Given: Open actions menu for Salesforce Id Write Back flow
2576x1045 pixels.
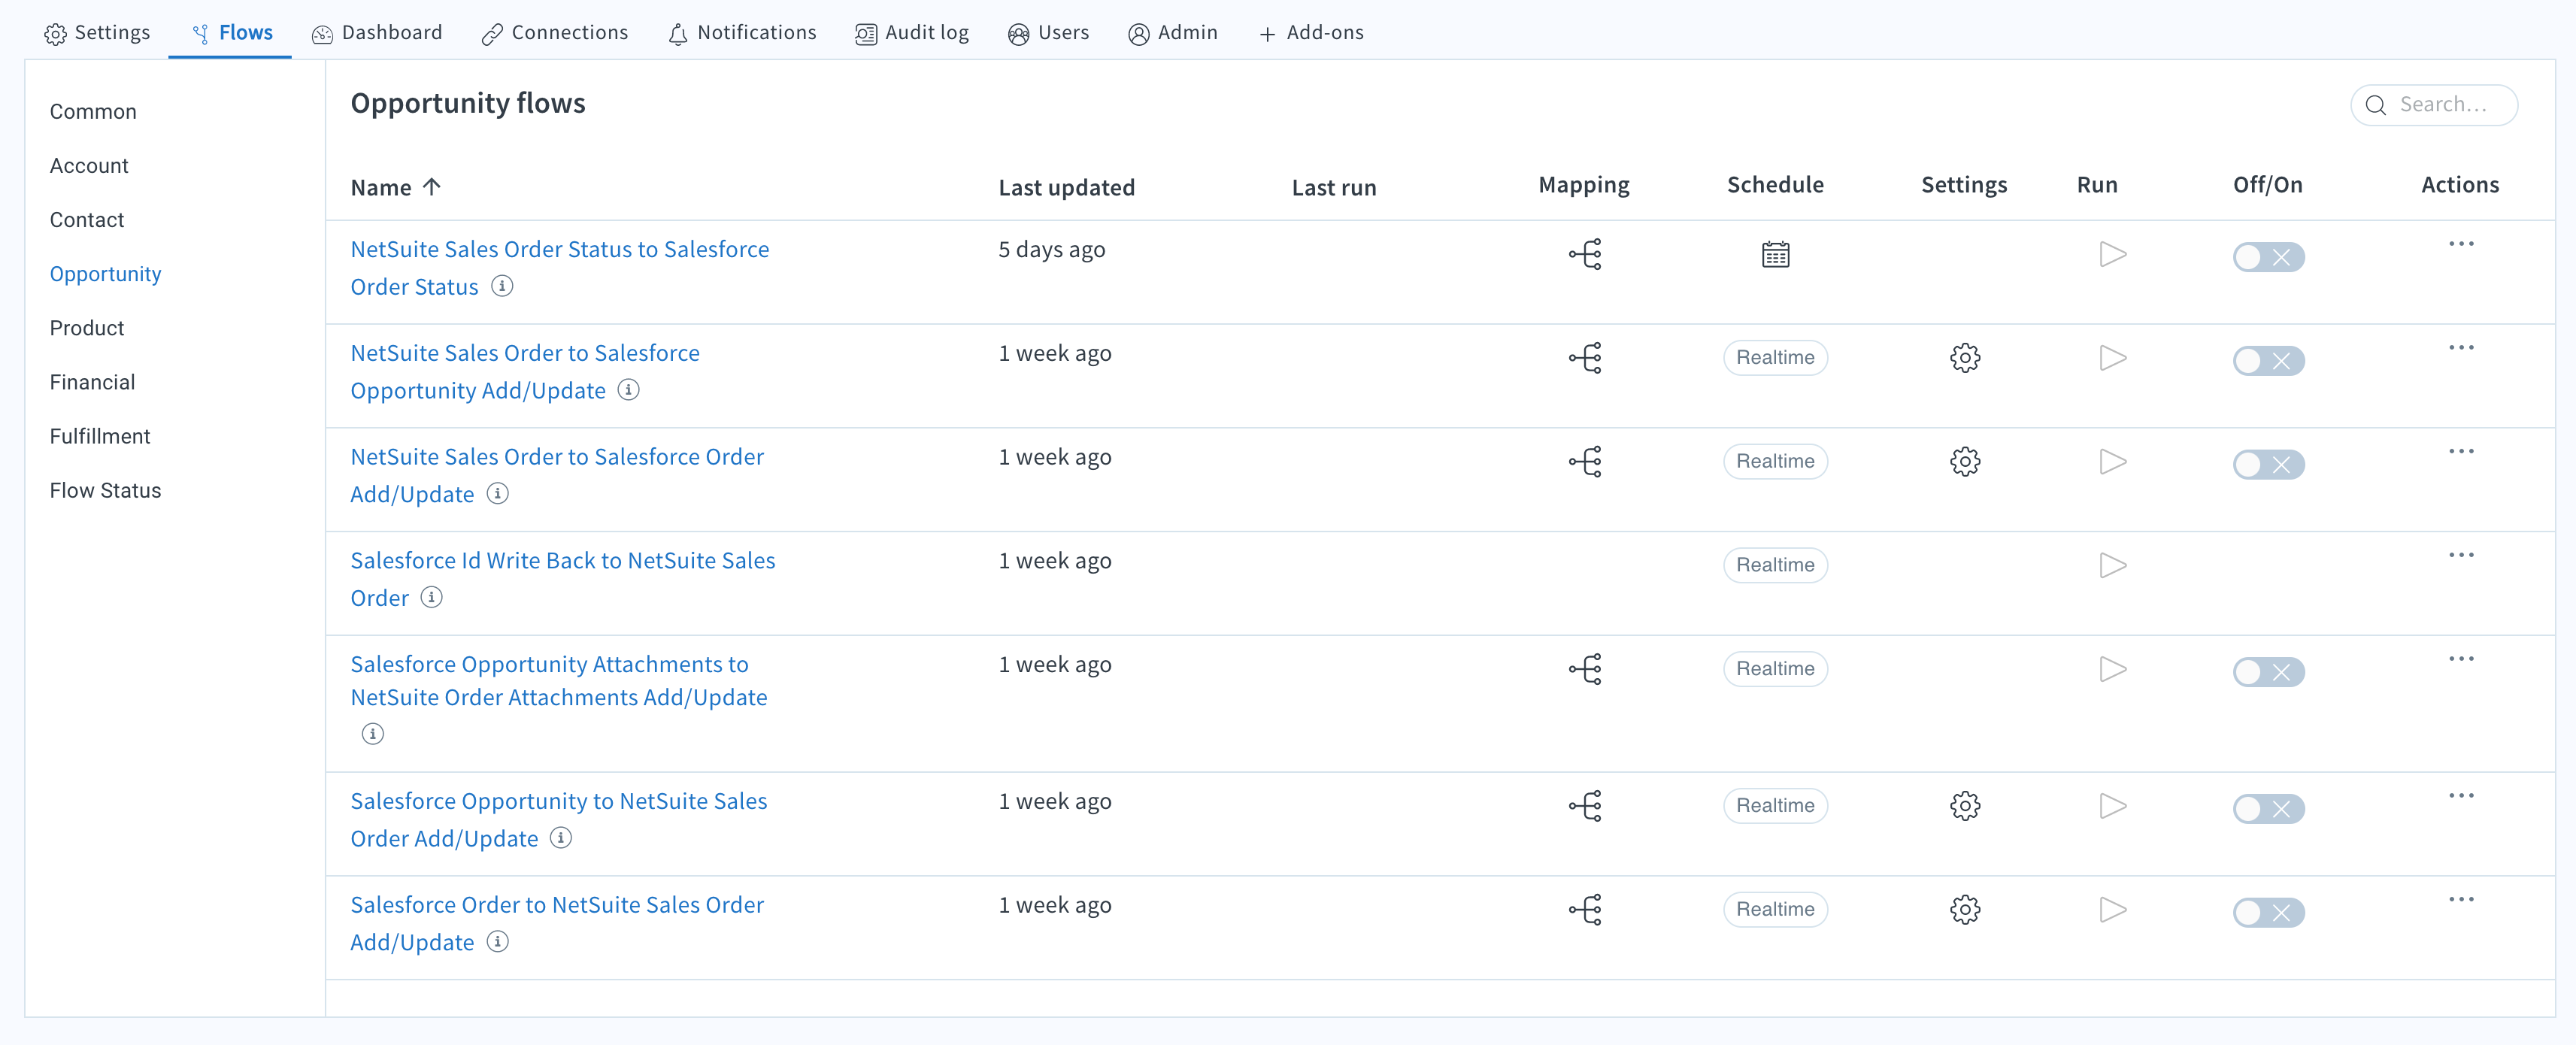Looking at the screenshot, I should 2461,556.
